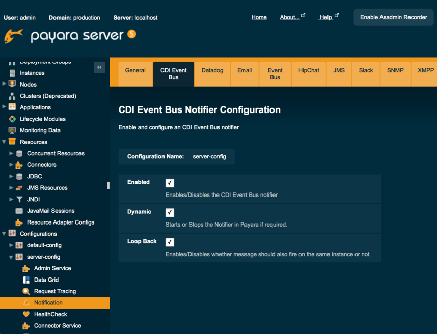This screenshot has width=437, height=334.
Task: Click the server-config icon
Action: 19,257
